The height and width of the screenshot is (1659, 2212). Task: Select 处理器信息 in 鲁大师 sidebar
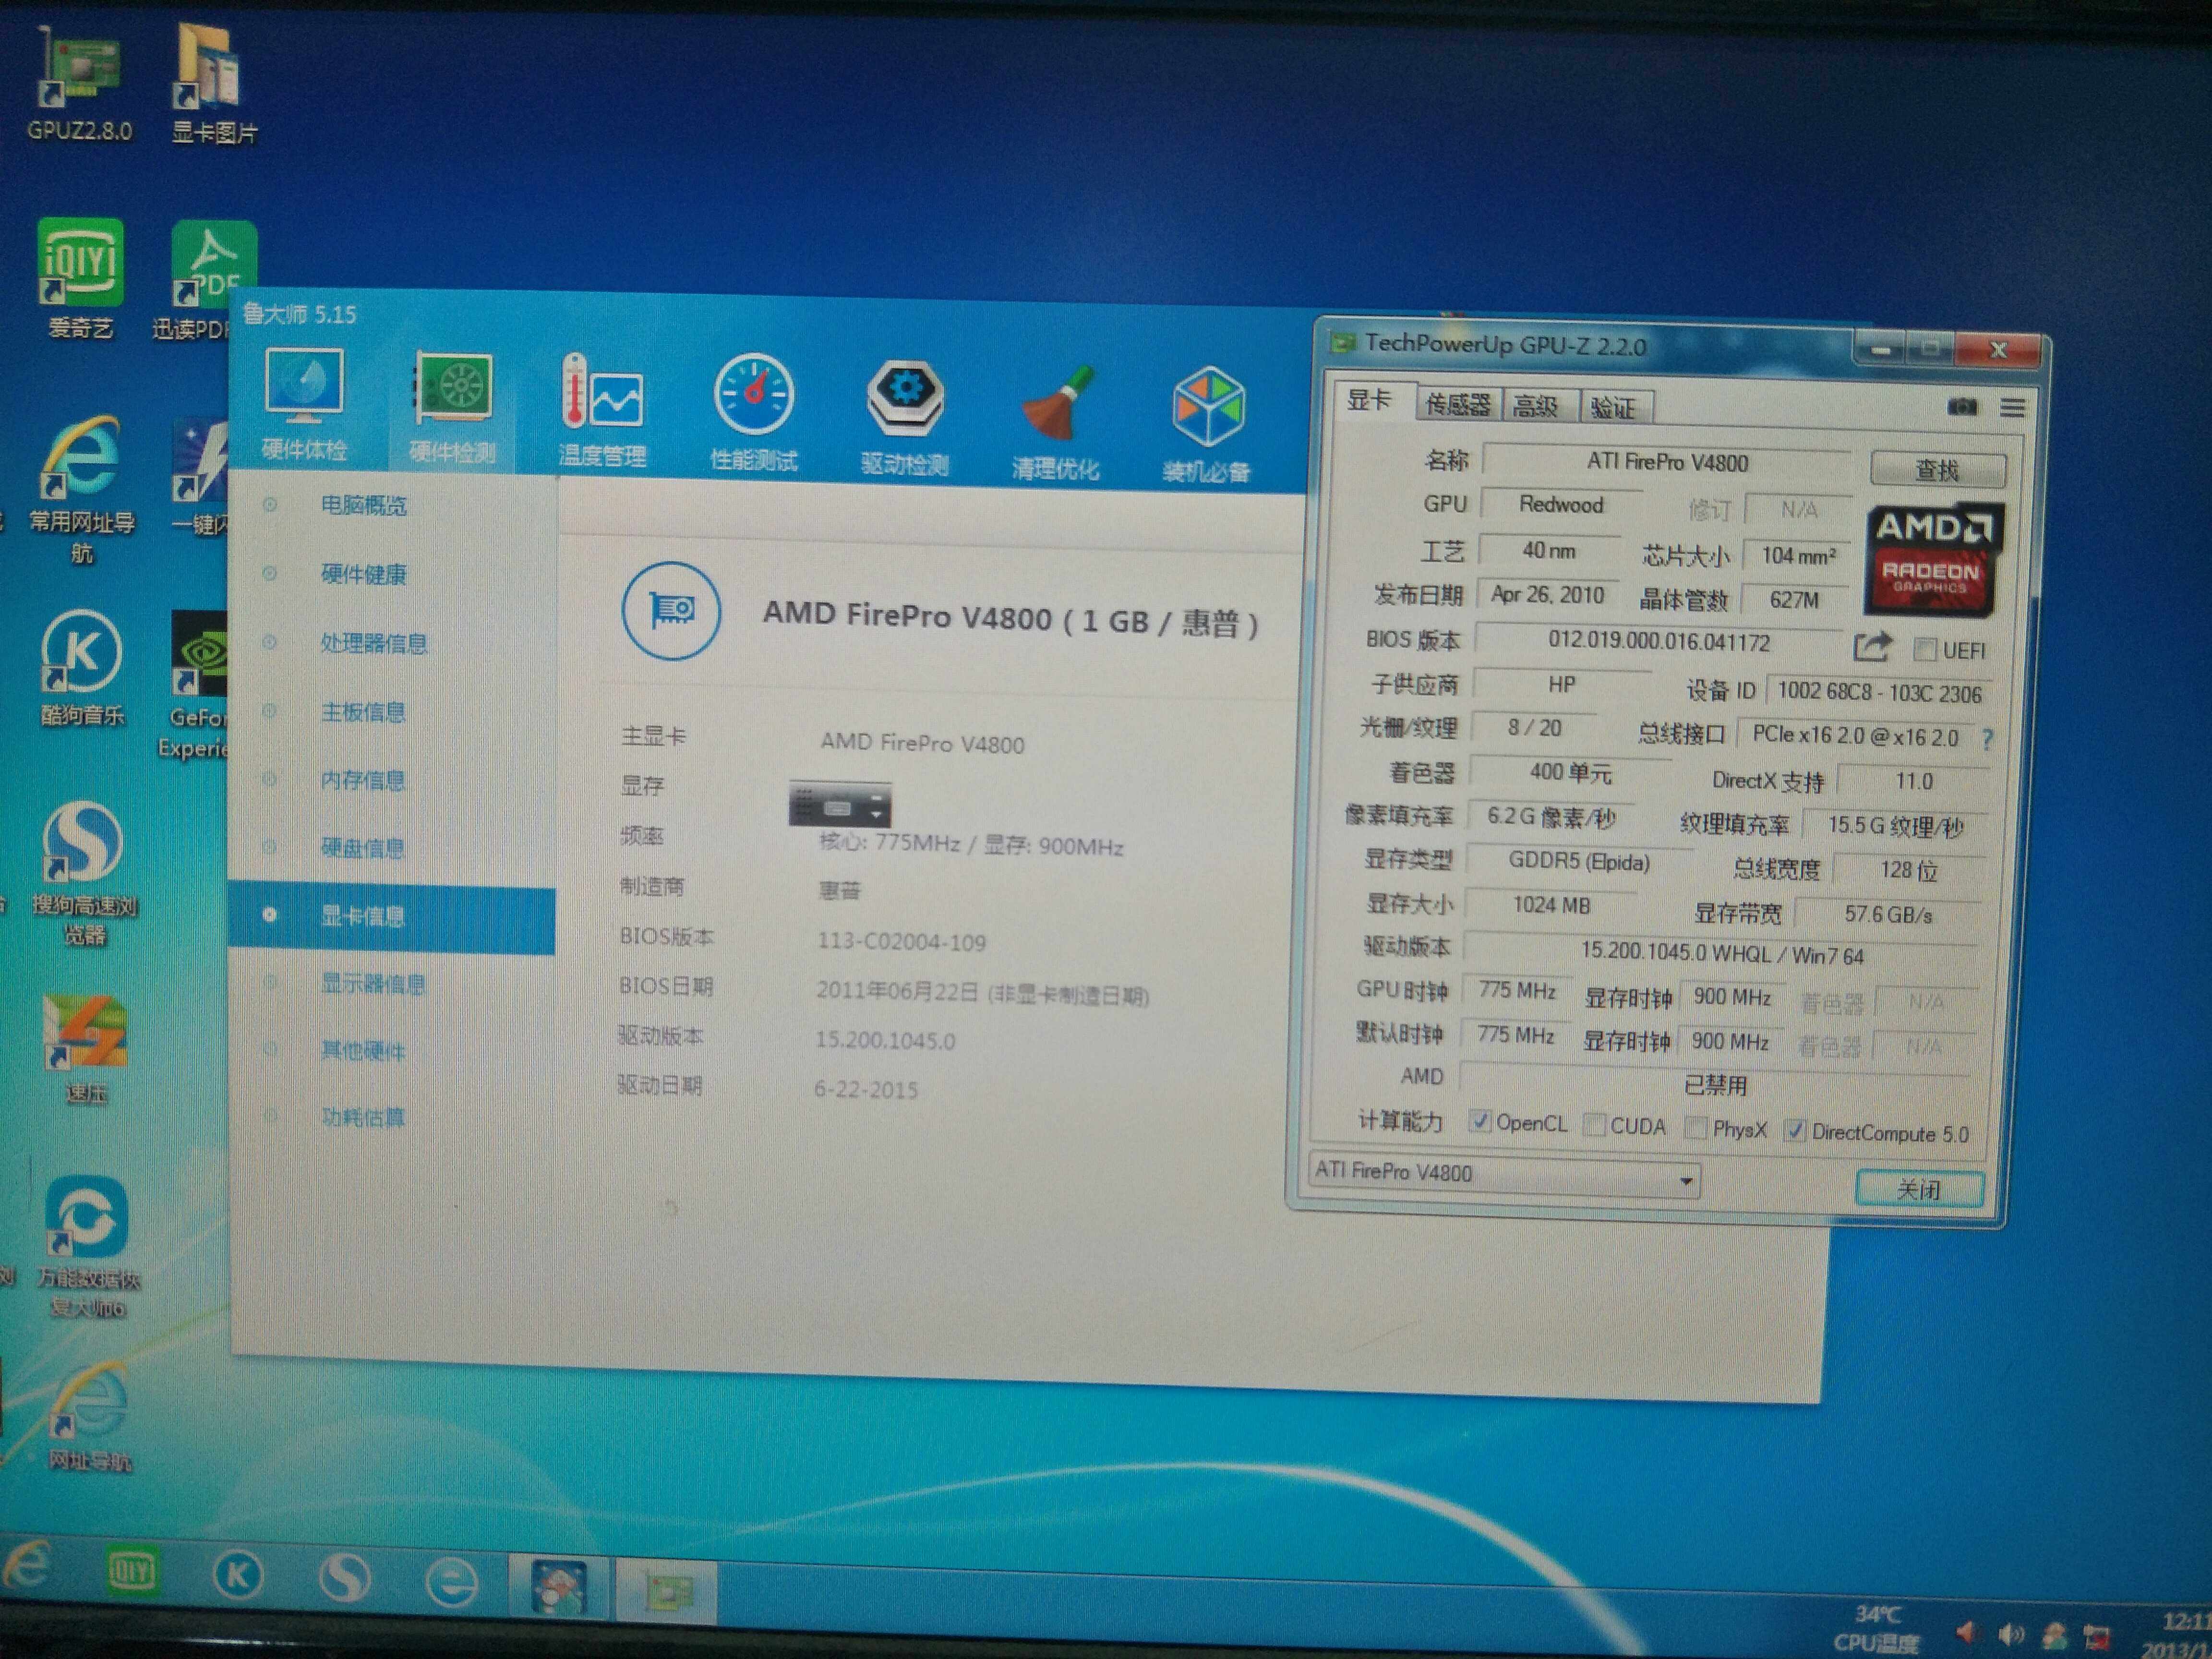[x=374, y=643]
